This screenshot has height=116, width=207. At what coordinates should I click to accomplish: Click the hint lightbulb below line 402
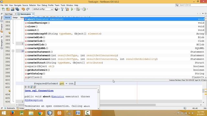9,91
